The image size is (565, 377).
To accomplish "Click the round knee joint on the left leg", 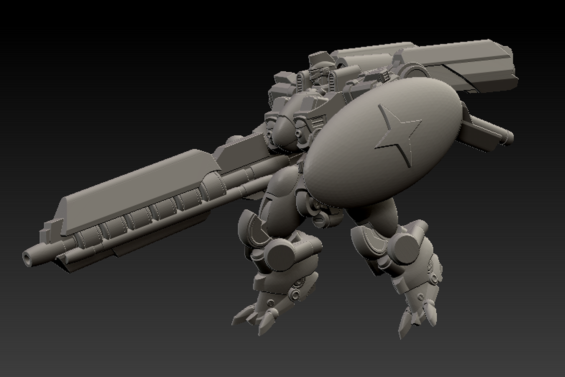I will (x=280, y=255).
